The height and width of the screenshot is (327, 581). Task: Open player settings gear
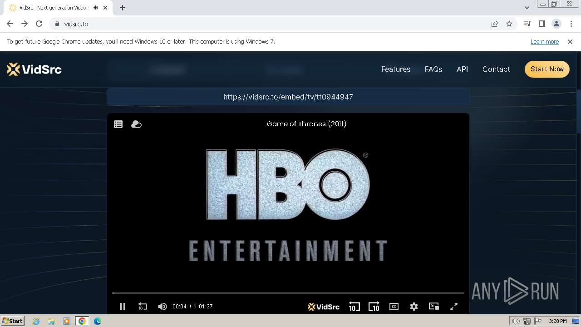(414, 307)
